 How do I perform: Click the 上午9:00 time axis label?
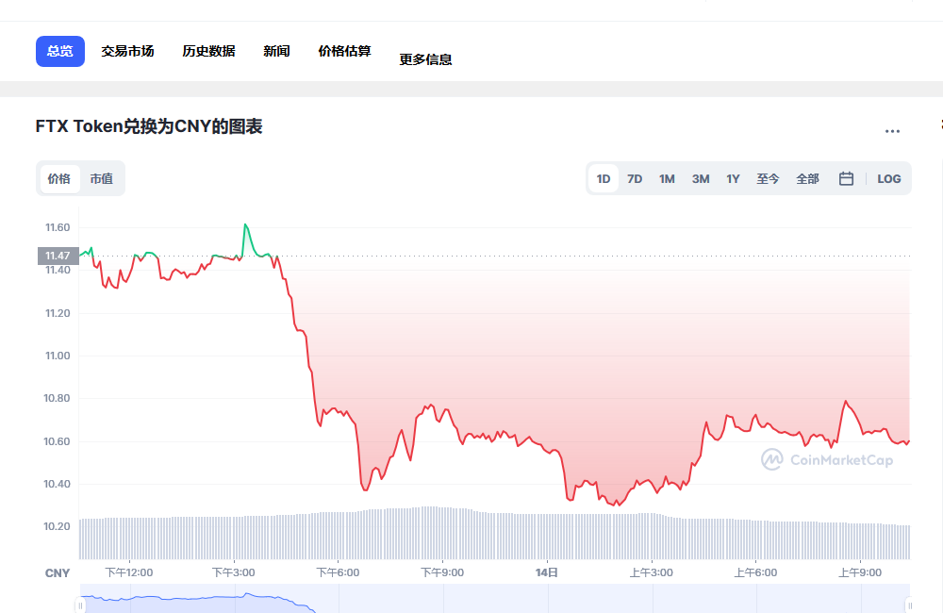[860, 572]
